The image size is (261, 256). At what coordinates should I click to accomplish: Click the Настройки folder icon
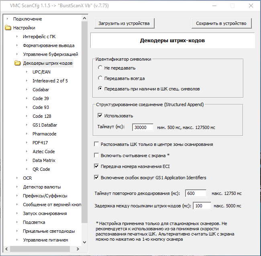[8, 28]
